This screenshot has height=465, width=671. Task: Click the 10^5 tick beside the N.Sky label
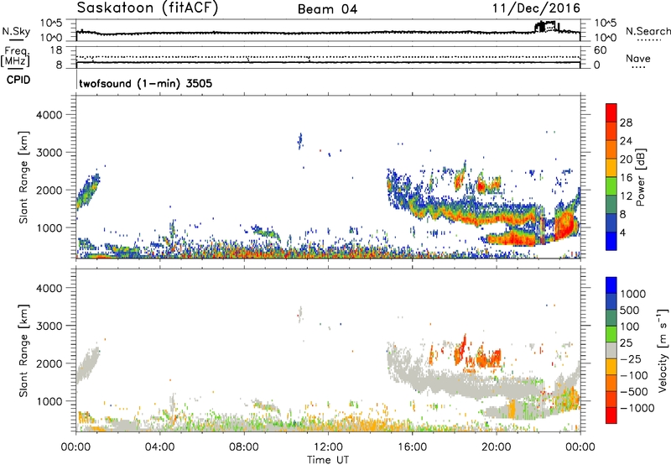click(x=52, y=23)
